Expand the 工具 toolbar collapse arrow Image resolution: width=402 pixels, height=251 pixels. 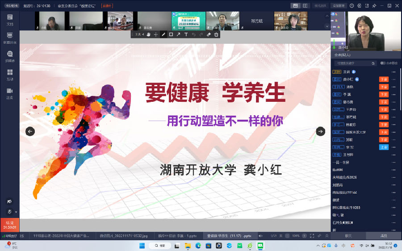[142, 34]
